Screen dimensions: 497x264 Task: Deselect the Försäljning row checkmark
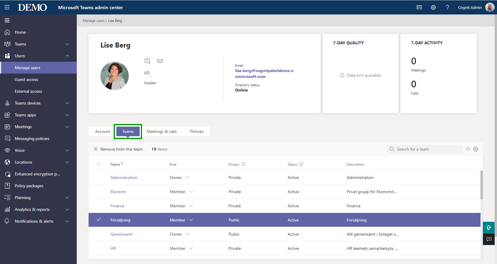(99, 220)
